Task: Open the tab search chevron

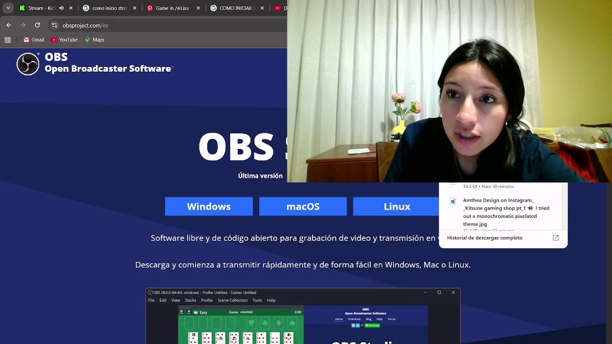Action: pos(8,8)
